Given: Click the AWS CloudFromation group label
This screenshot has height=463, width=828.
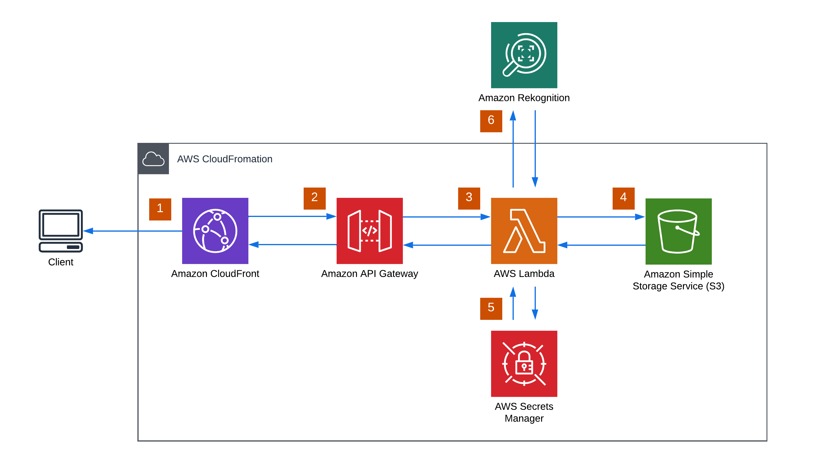Looking at the screenshot, I should 225,159.
